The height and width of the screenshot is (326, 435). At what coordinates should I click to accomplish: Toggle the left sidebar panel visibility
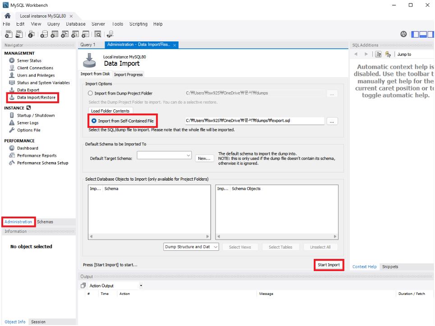(x=415, y=34)
